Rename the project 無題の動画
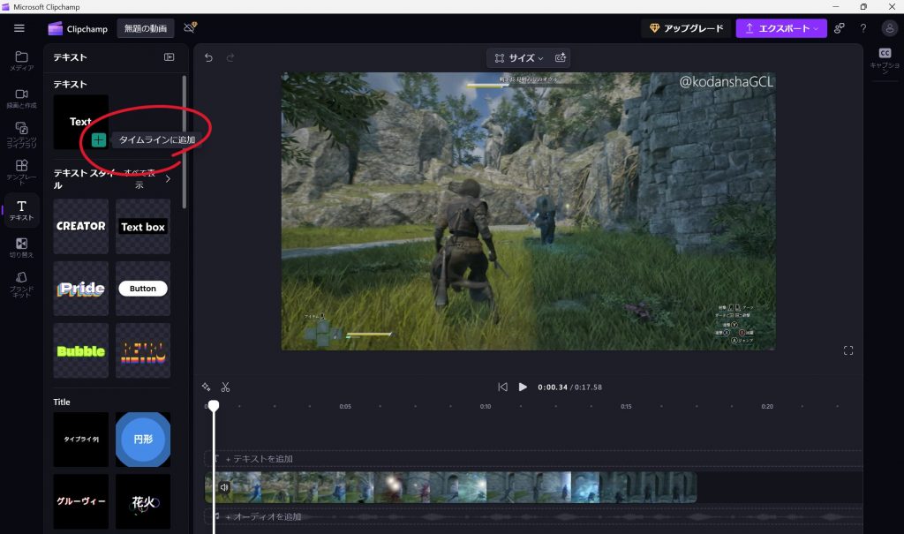The image size is (904, 534). tap(146, 28)
